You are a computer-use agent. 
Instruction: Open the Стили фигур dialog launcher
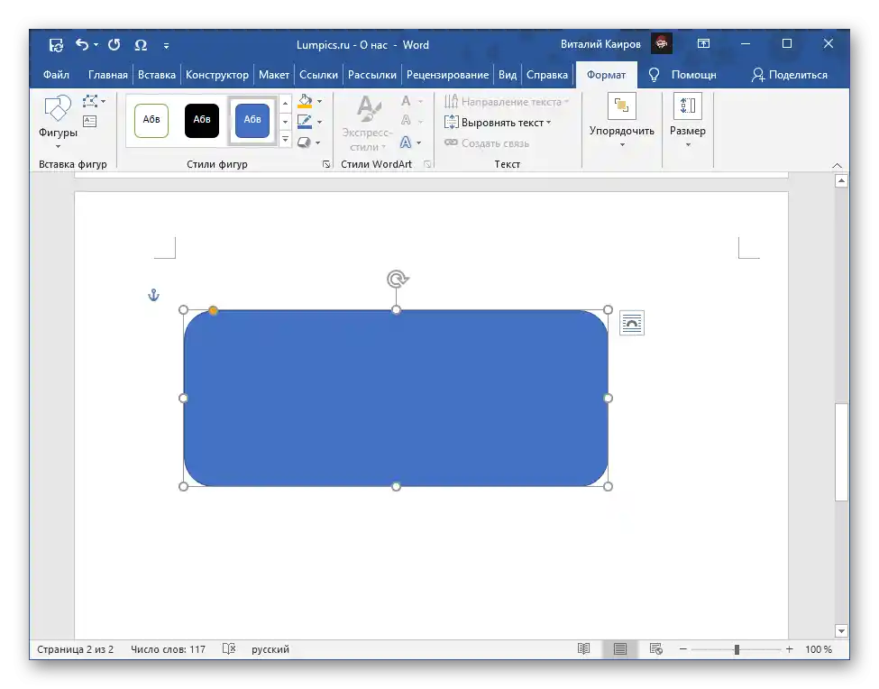[326, 164]
